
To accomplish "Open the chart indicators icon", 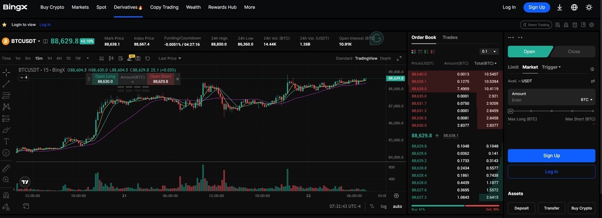I will 102,59.
